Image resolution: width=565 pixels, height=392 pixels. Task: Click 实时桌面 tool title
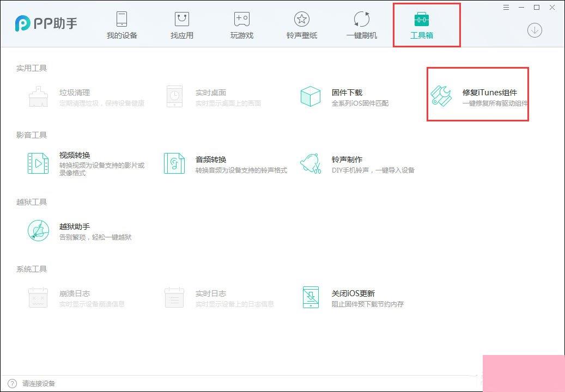[x=211, y=93]
